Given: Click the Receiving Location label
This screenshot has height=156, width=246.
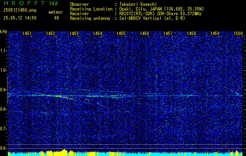Looking at the screenshot, I should pos(91,9).
